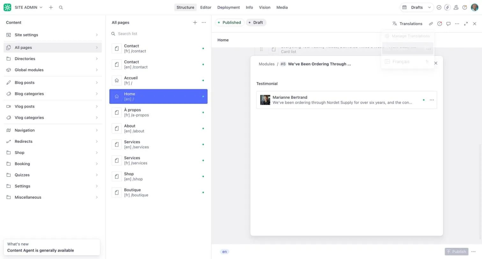The width and height of the screenshot is (482, 259).
Task: Expand Blog posts in the Content sidebar
Action: pyautogui.click(x=53, y=83)
